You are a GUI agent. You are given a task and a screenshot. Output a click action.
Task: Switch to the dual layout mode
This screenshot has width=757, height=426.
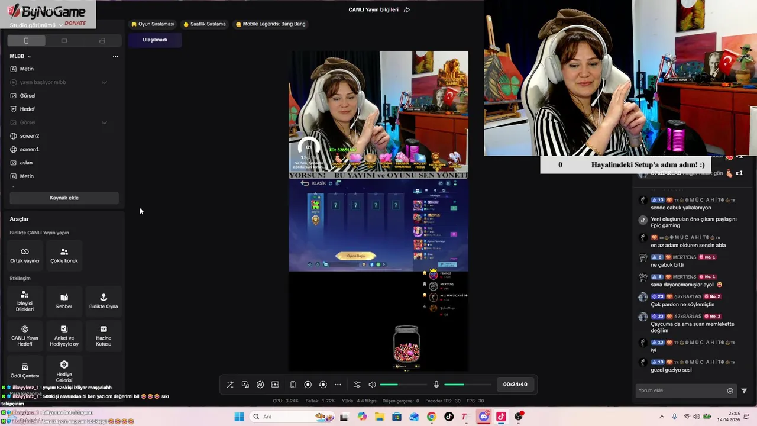(102, 41)
